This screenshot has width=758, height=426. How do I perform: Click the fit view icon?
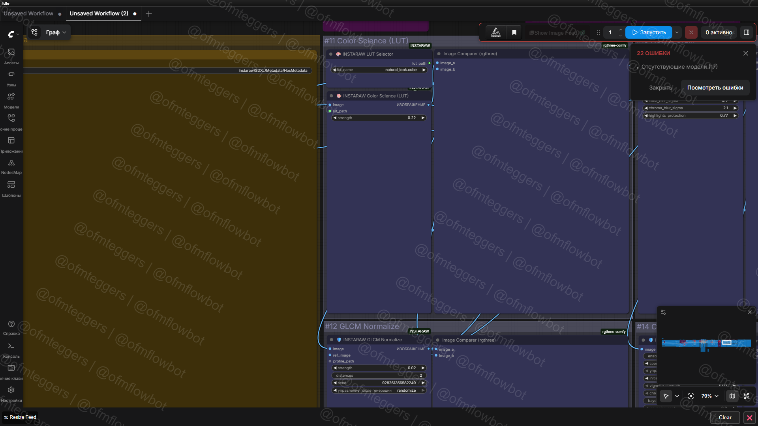[x=691, y=396]
